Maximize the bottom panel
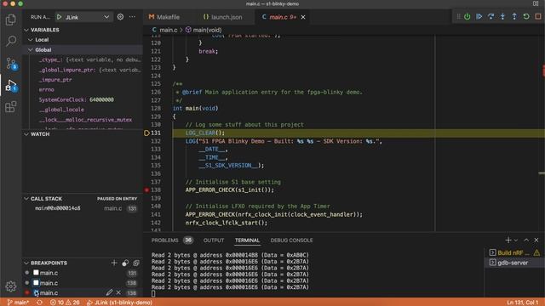 click(x=526, y=240)
